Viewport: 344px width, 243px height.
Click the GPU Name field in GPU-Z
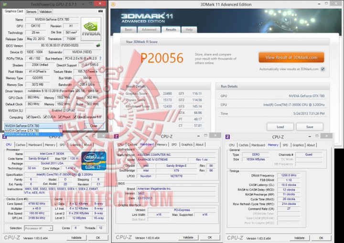click(52, 20)
